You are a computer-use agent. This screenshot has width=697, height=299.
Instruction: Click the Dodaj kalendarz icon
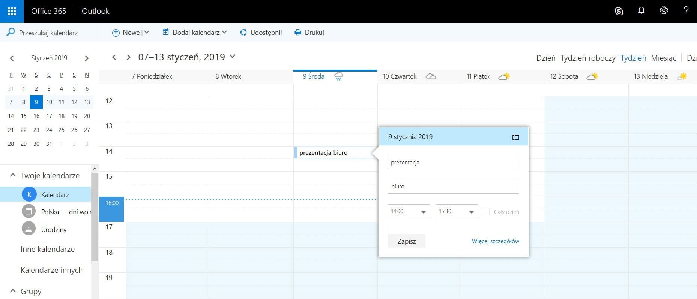point(165,32)
